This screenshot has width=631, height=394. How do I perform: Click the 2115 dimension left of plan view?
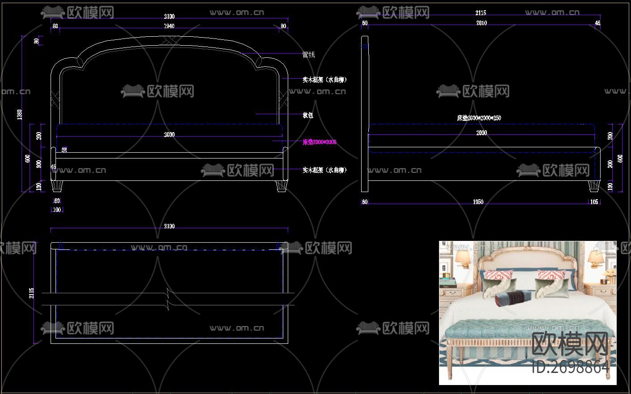pos(31,293)
